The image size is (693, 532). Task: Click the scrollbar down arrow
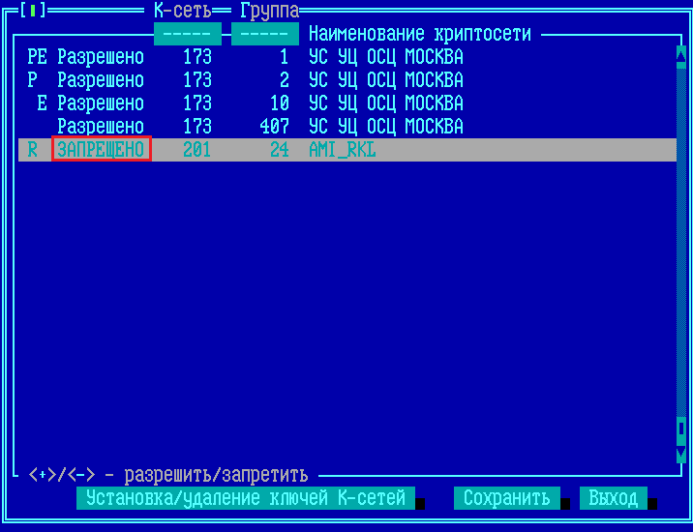tap(681, 454)
